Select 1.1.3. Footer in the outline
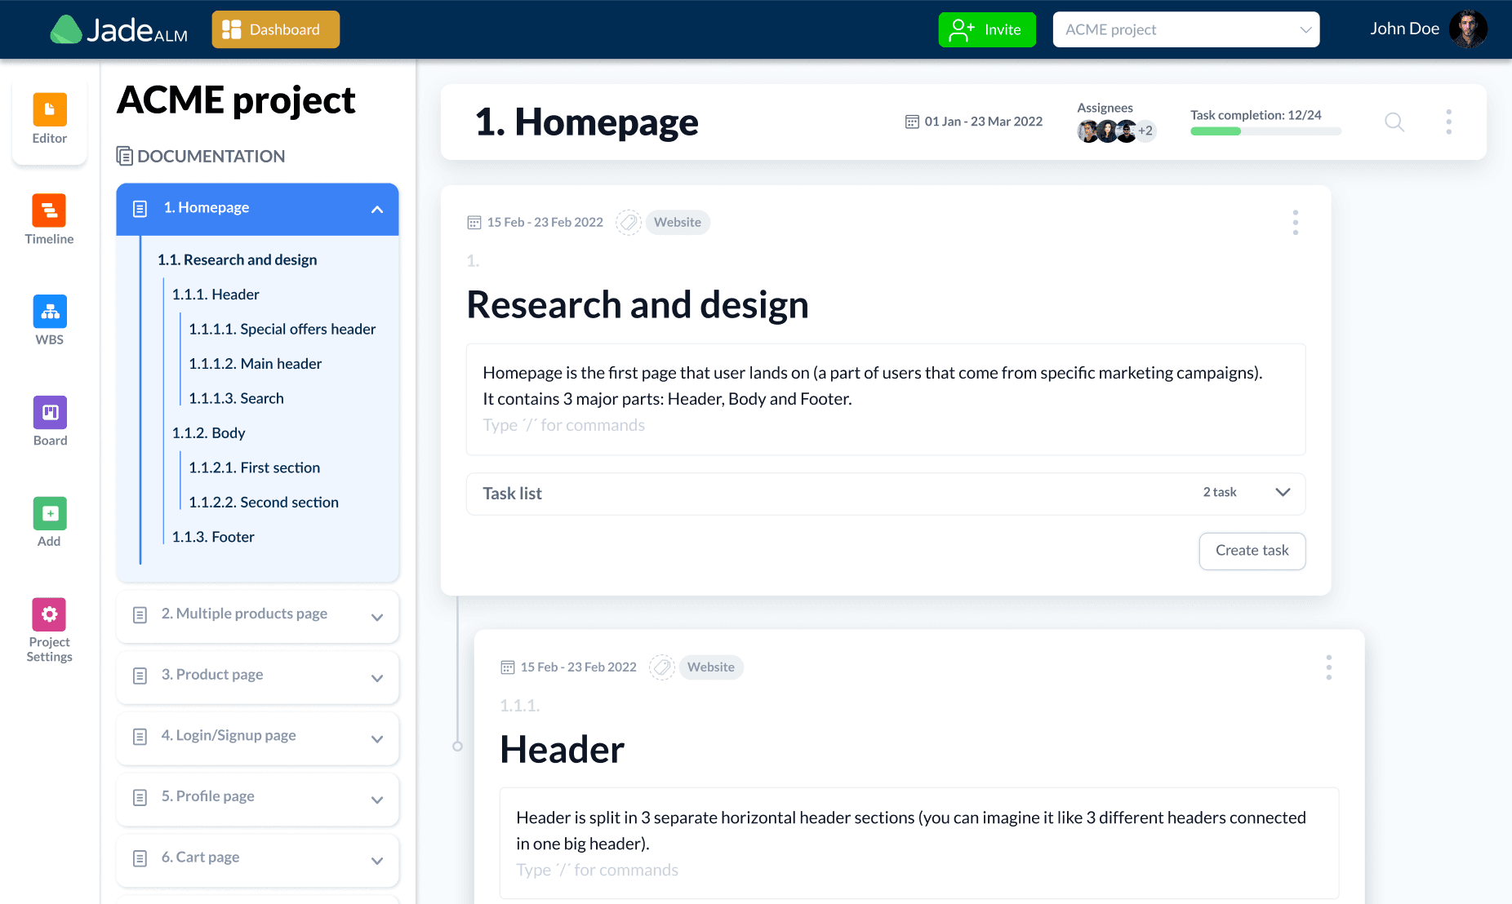The height and width of the screenshot is (904, 1512). 213,537
